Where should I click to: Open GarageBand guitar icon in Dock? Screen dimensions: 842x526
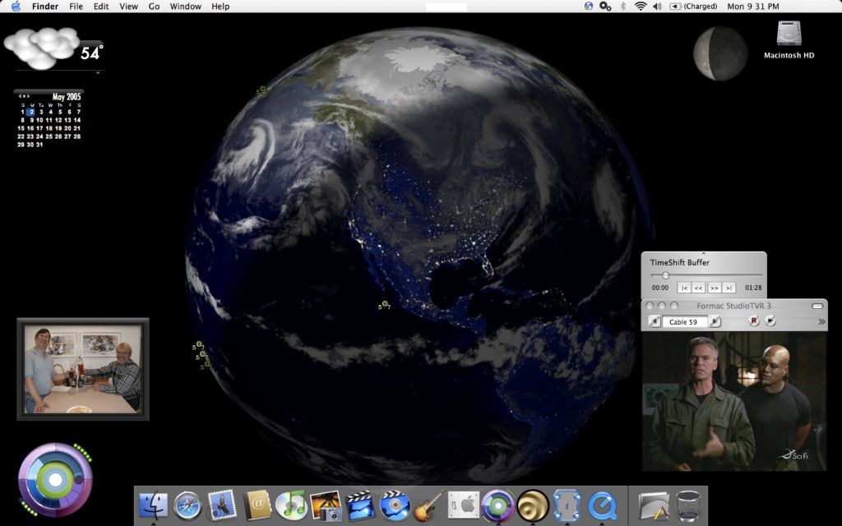[x=429, y=505]
